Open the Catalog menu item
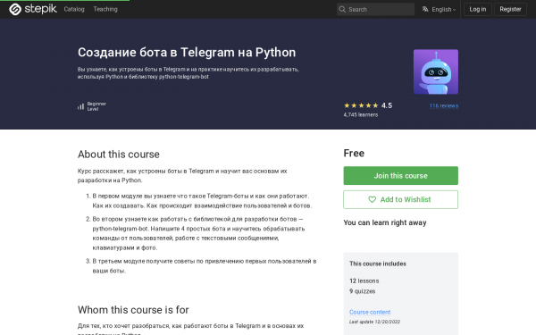 click(x=74, y=9)
